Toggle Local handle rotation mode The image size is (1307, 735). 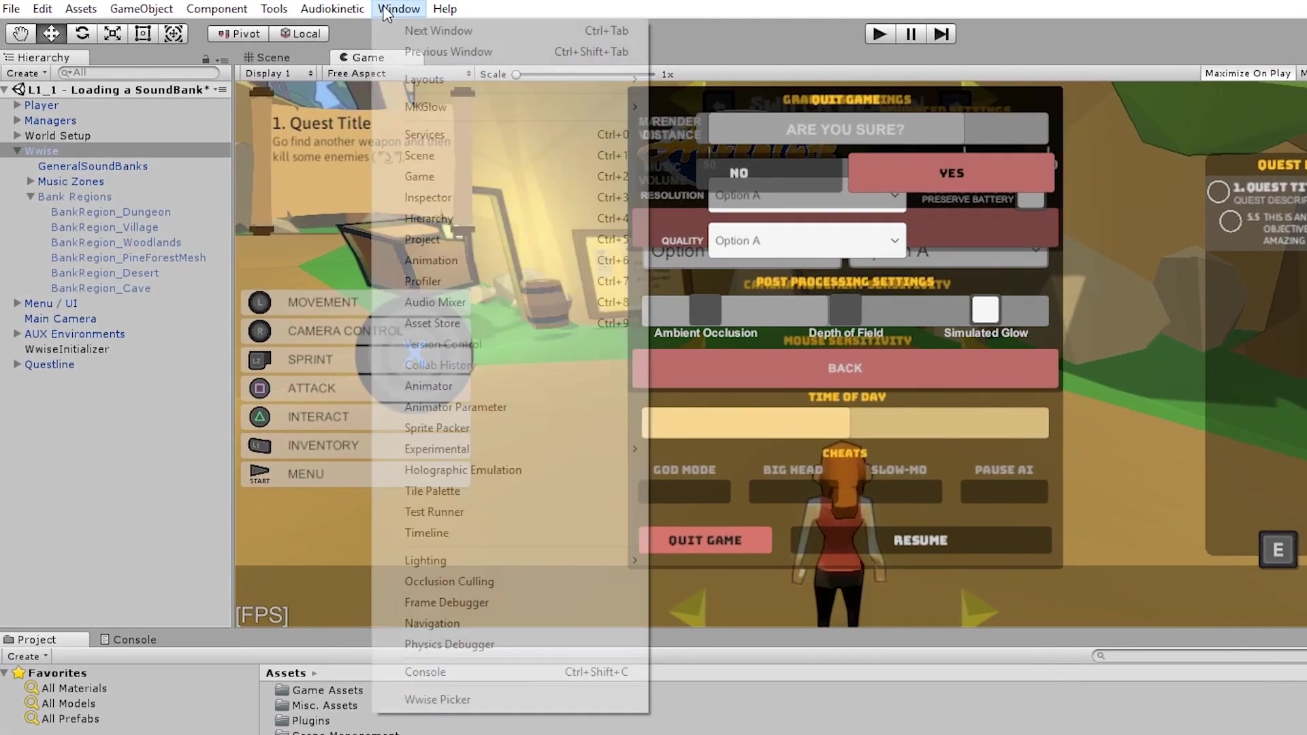coord(300,33)
